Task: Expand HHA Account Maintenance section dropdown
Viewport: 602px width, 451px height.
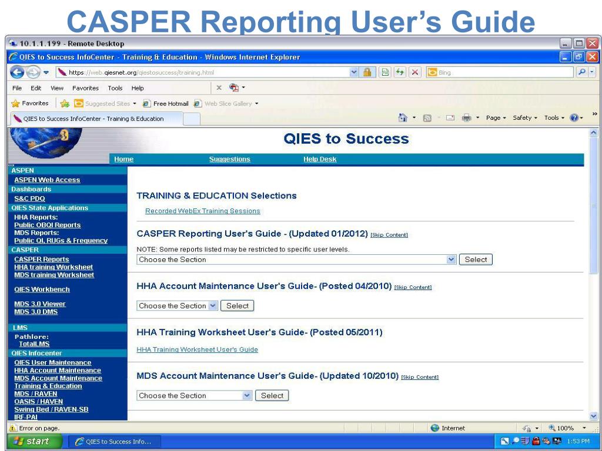Action: (213, 305)
